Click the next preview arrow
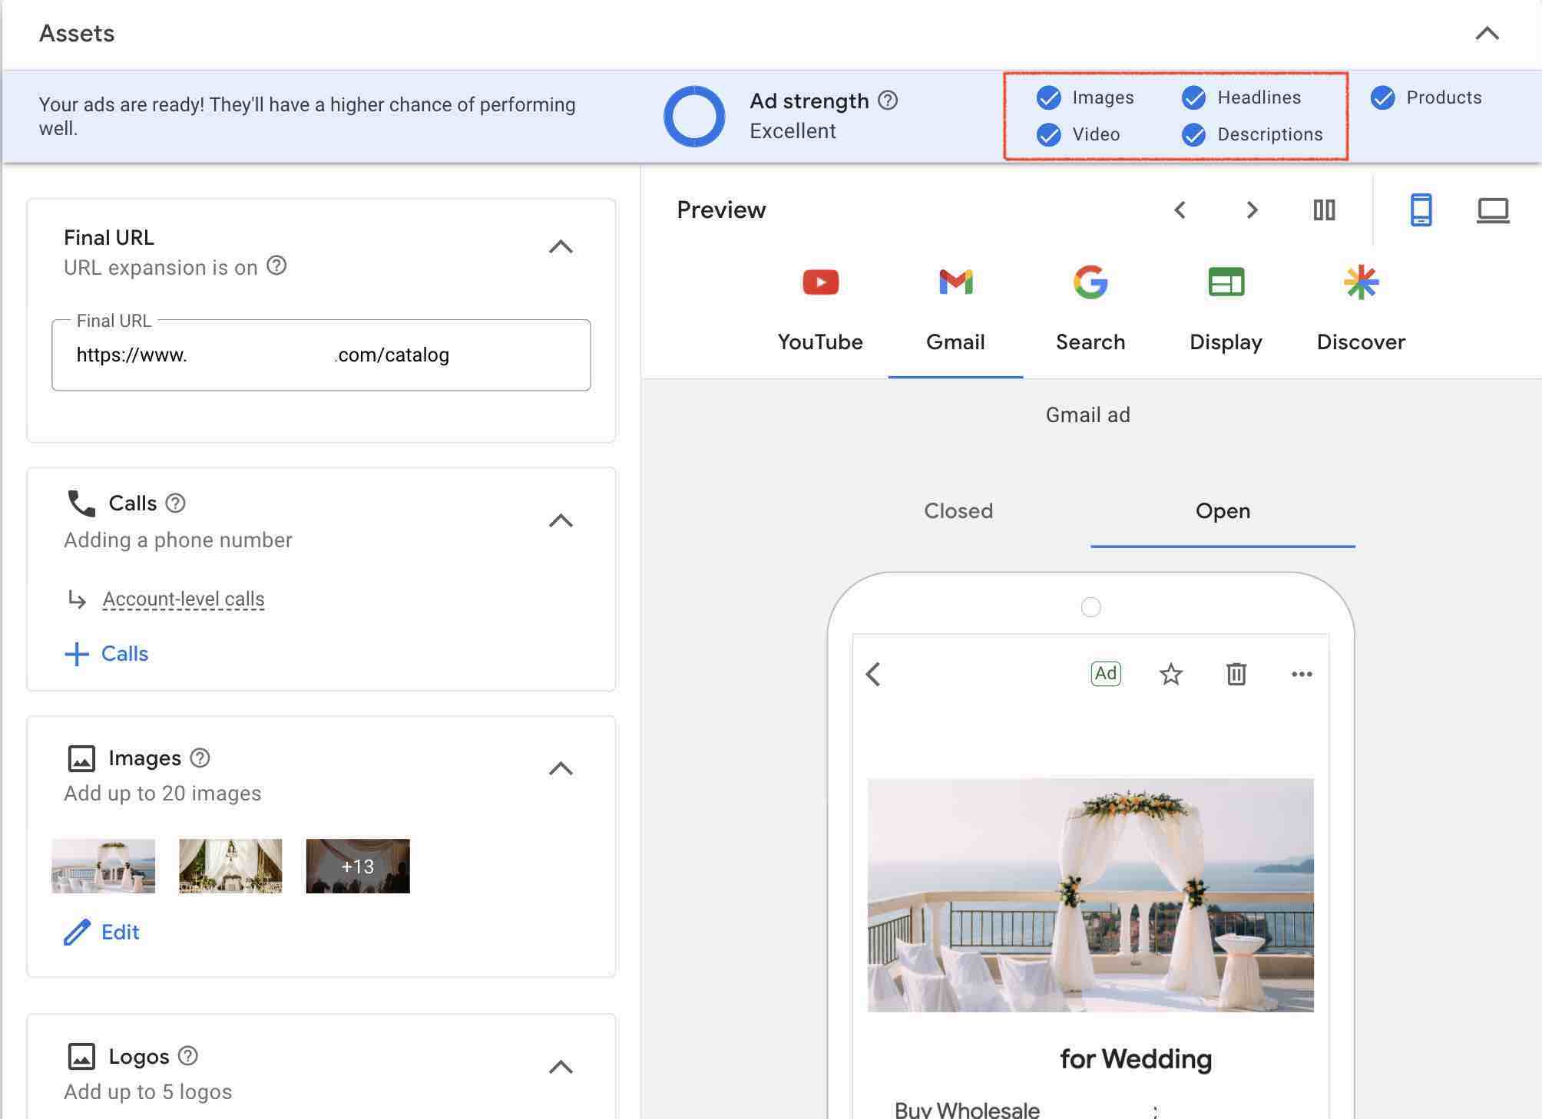This screenshot has height=1119, width=1542. click(1252, 210)
